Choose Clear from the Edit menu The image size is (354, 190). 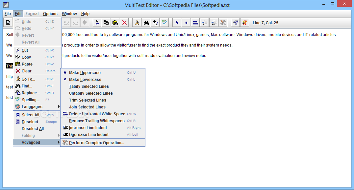pos(37,71)
